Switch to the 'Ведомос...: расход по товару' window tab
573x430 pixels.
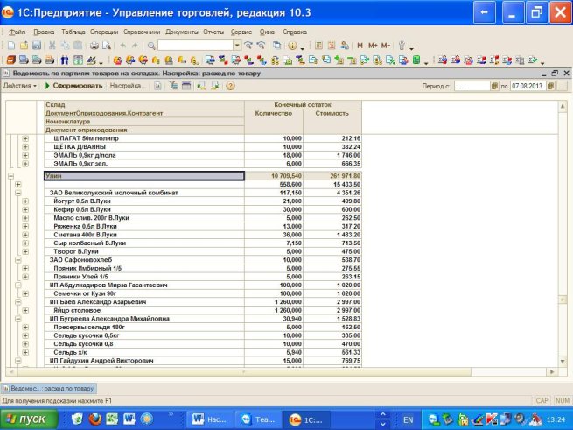pyautogui.click(x=49, y=388)
